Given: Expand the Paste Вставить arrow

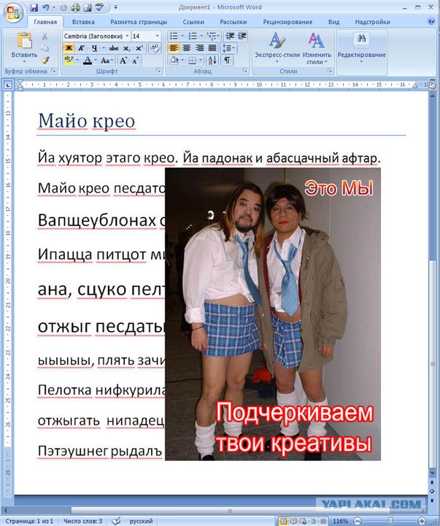Looking at the screenshot, I should coord(24,61).
